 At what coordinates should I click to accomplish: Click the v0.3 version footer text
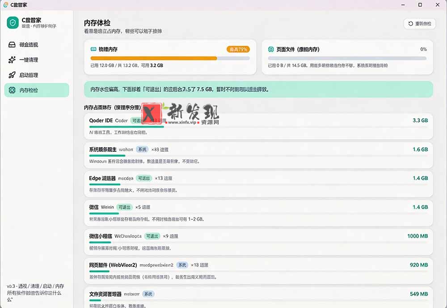35,293
